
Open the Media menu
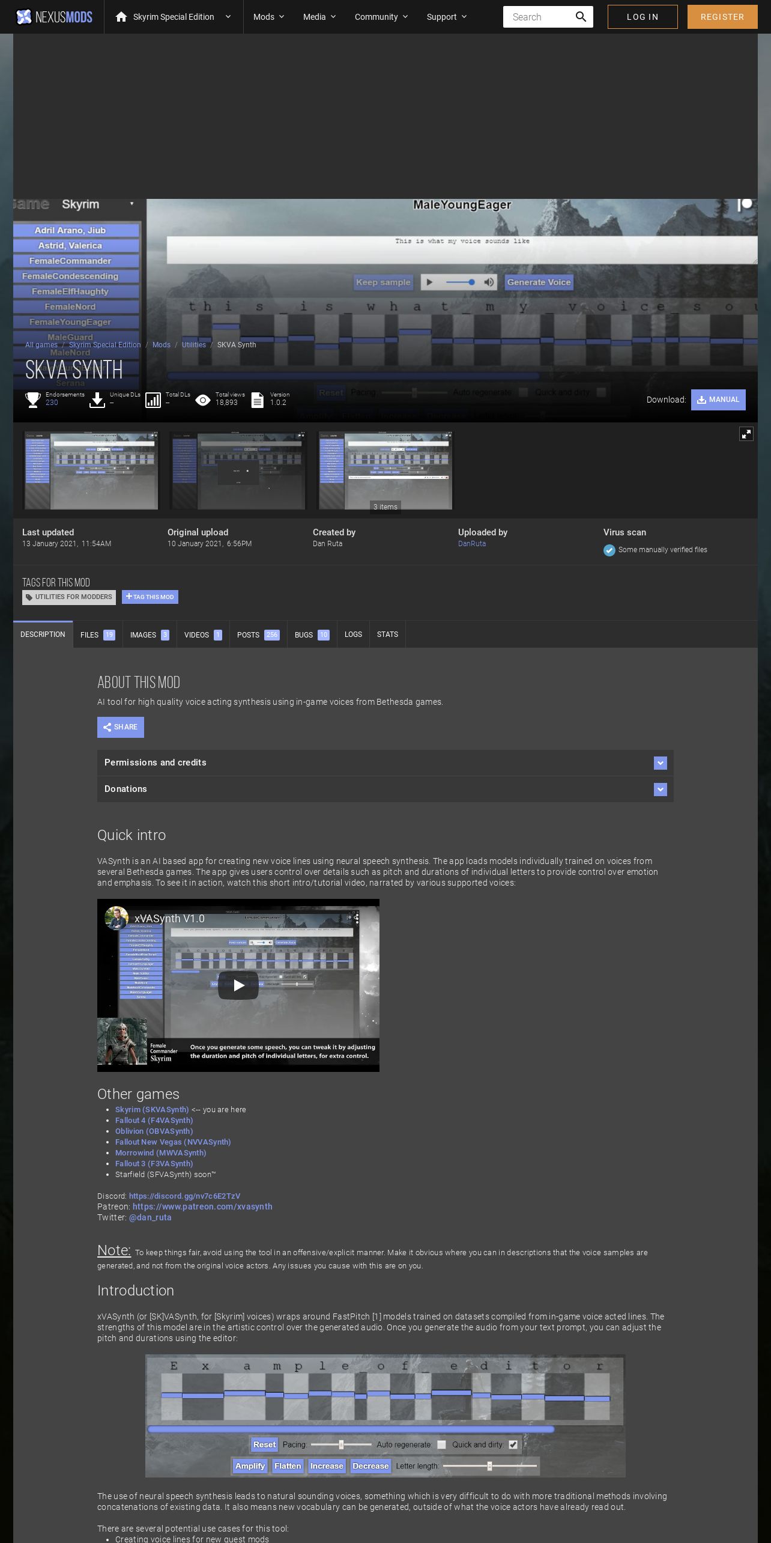point(319,17)
